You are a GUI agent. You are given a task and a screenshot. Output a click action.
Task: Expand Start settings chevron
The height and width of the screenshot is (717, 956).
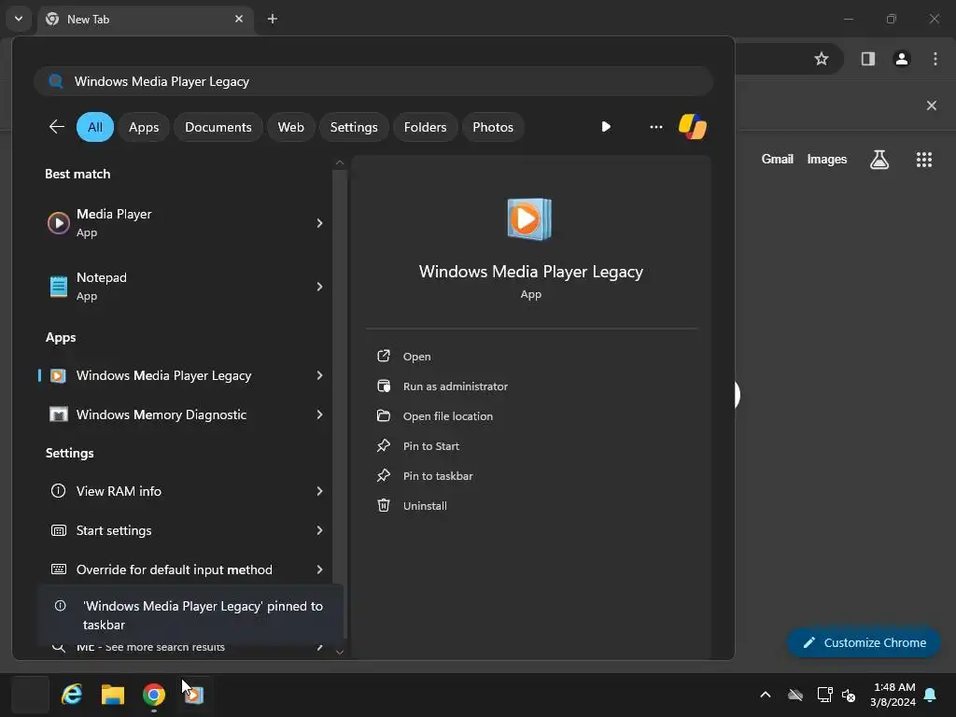tap(319, 530)
